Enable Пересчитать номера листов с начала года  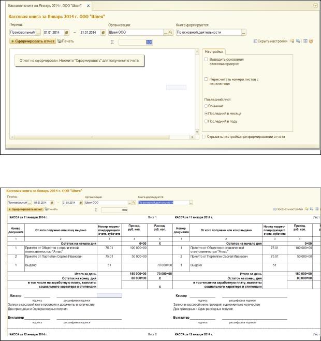tap(206, 79)
